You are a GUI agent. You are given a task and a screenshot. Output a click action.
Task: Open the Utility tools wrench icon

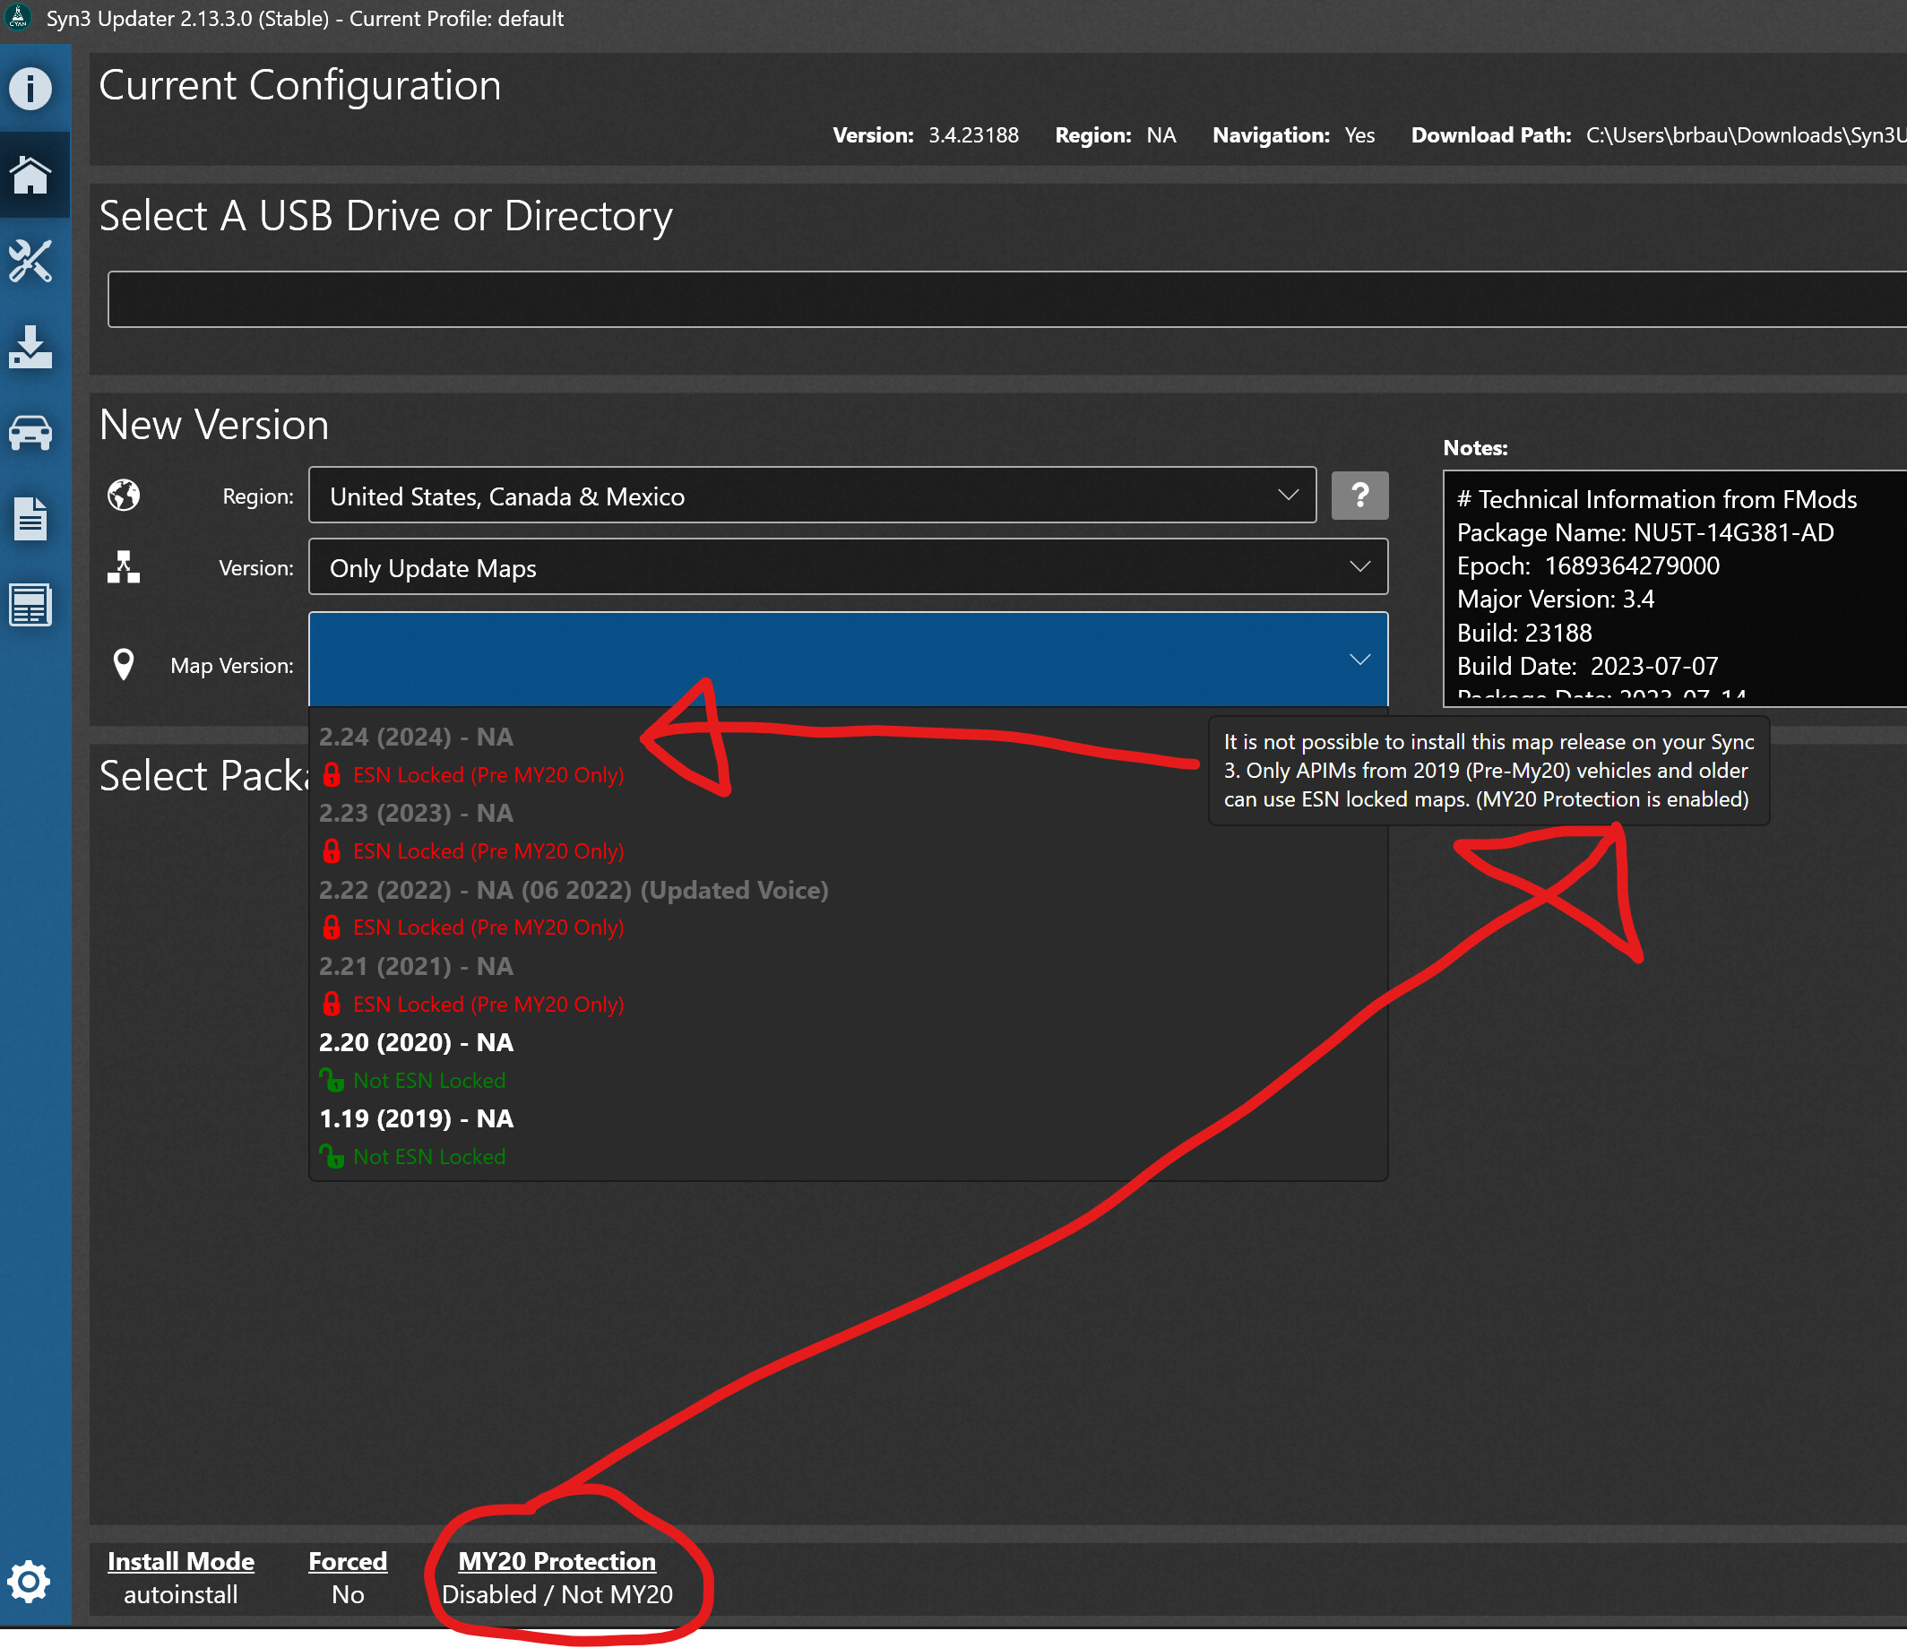click(30, 262)
